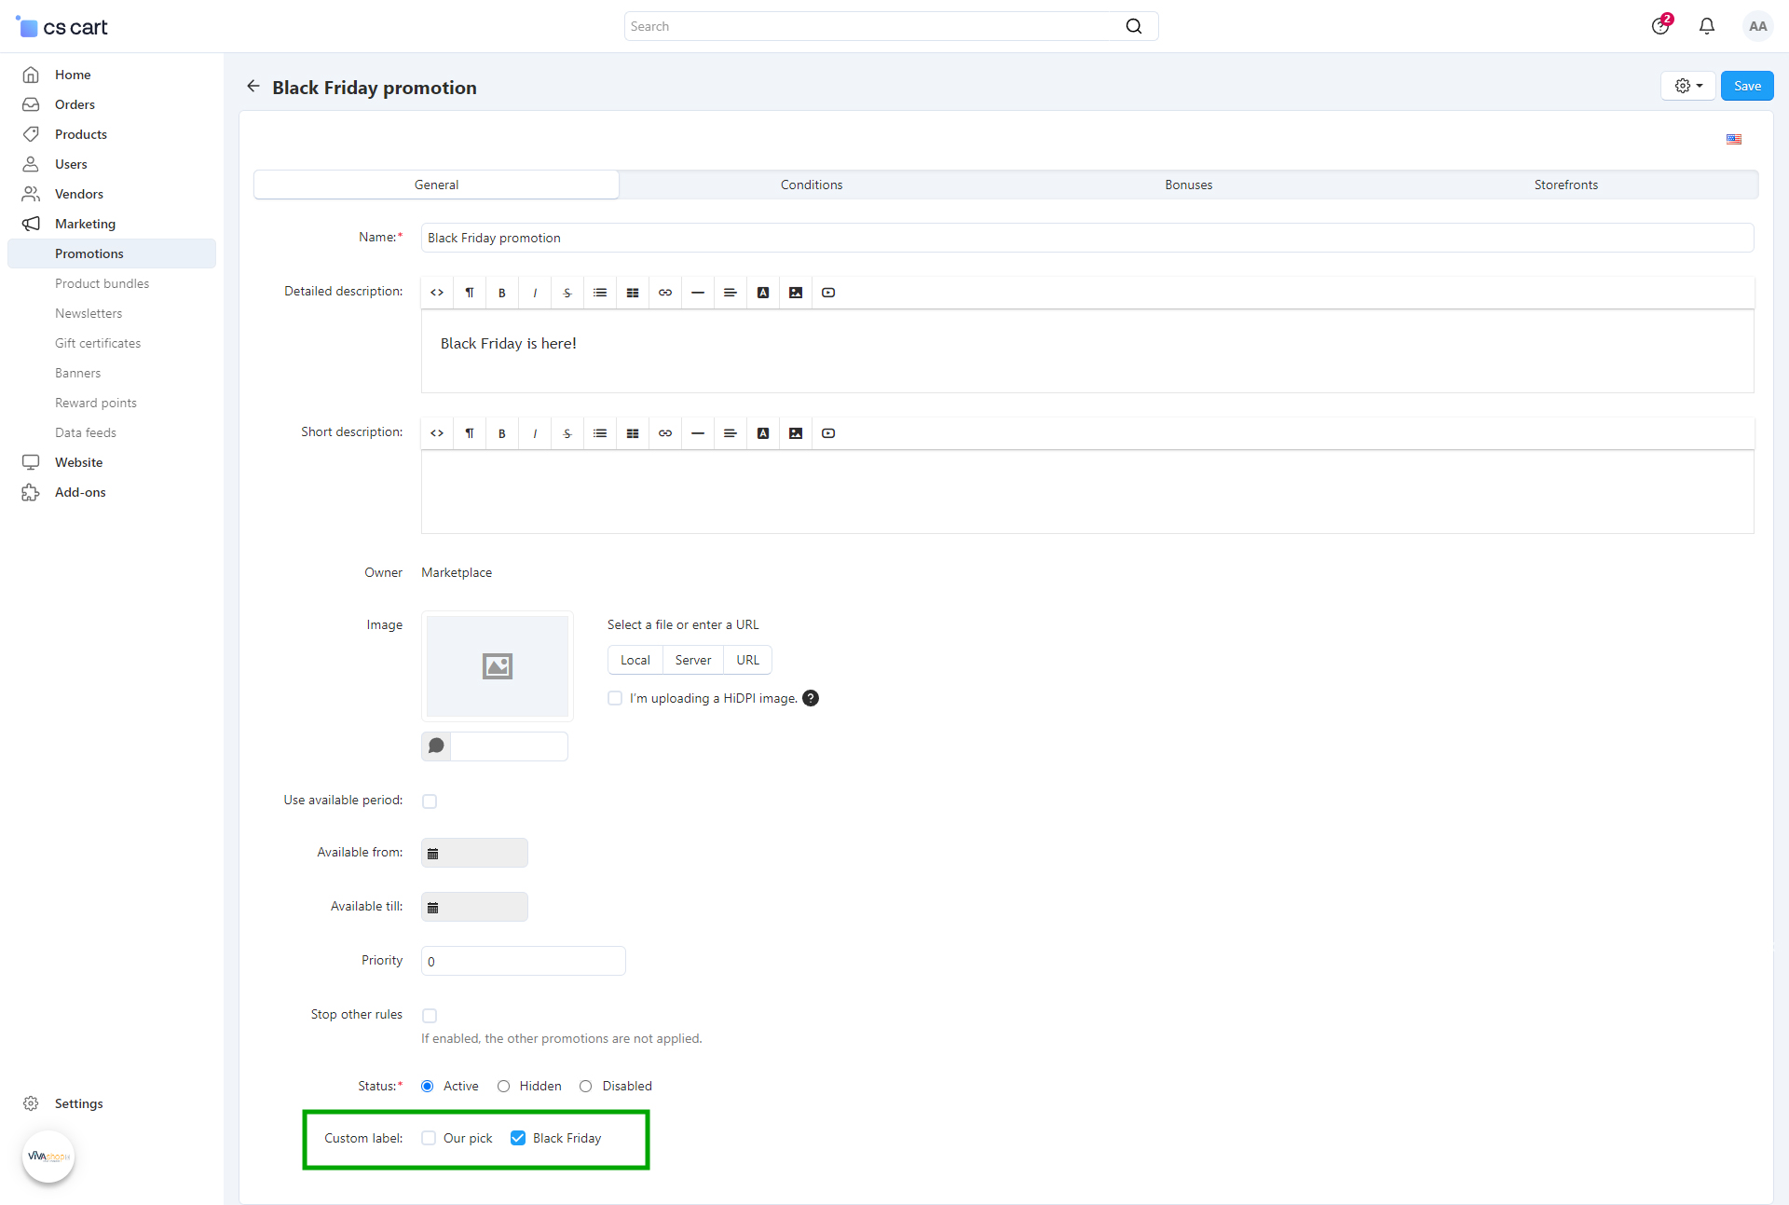Open the gear settings dropdown
This screenshot has height=1205, width=1789.
click(1687, 86)
